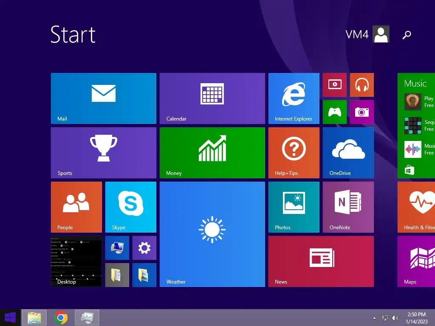Open the Sports tile

[104, 153]
